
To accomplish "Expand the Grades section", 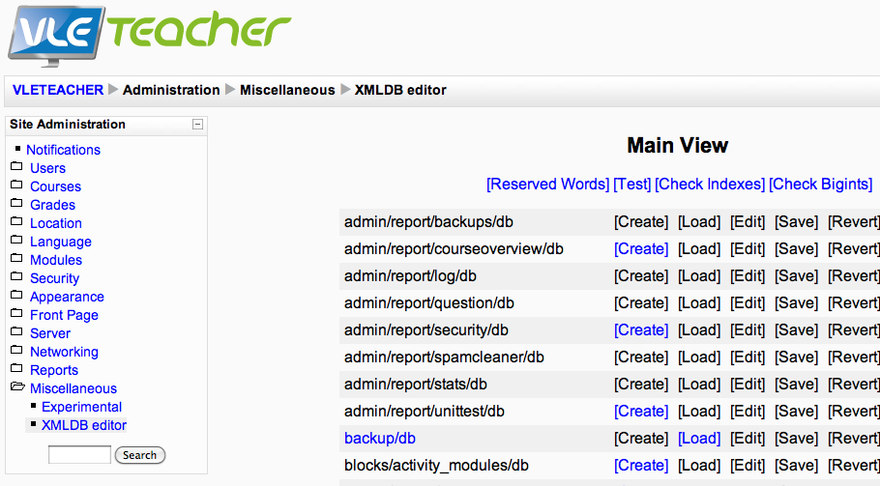I will click(x=52, y=205).
